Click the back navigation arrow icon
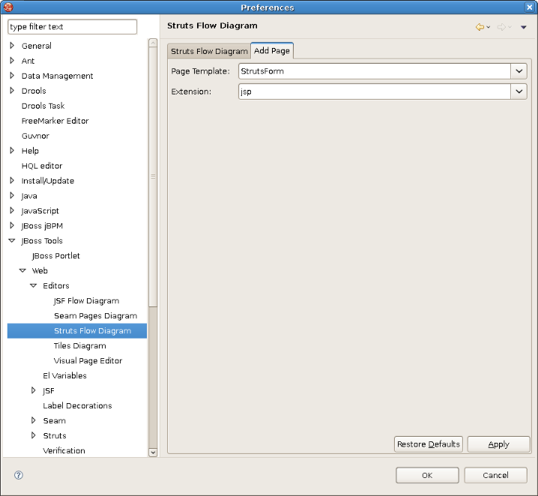This screenshot has width=538, height=496. 480,27
